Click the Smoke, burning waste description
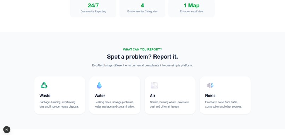 coord(169,104)
